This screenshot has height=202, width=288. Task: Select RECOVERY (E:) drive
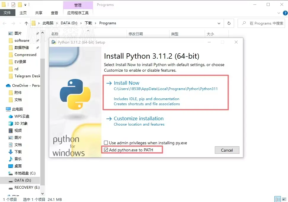pyautogui.click(x=27, y=187)
